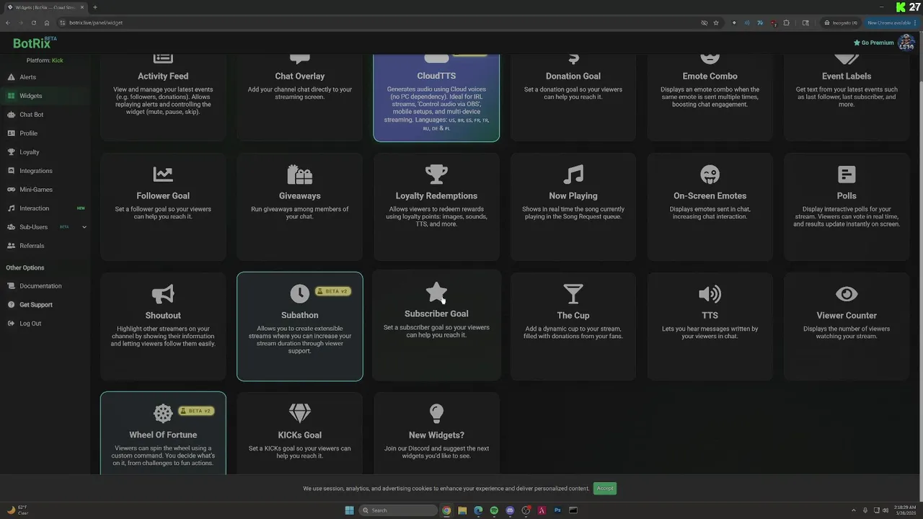Image resolution: width=923 pixels, height=519 pixels.
Task: Open the Donation Goal widget
Action: [573, 97]
